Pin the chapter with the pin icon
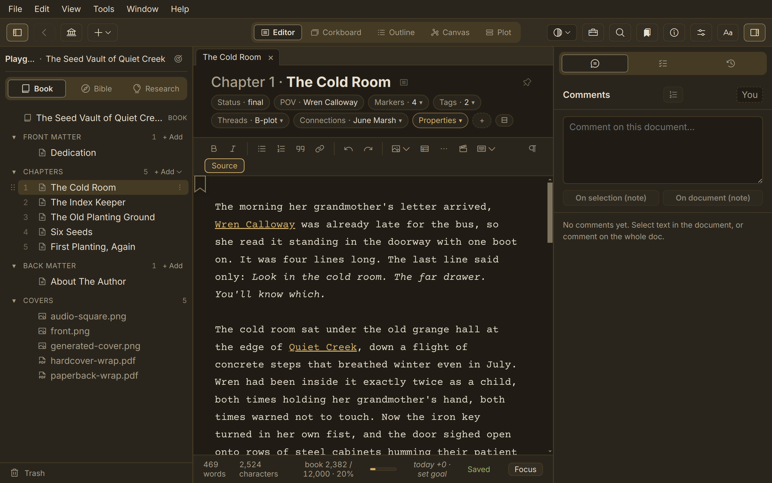The height and width of the screenshot is (483, 772). coord(527,82)
